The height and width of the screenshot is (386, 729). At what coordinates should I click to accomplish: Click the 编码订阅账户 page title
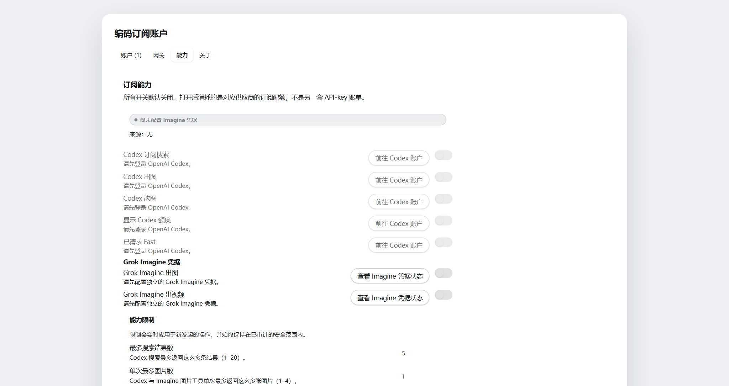pyautogui.click(x=141, y=33)
